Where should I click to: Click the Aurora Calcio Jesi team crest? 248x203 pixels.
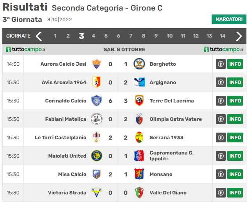[97, 64]
